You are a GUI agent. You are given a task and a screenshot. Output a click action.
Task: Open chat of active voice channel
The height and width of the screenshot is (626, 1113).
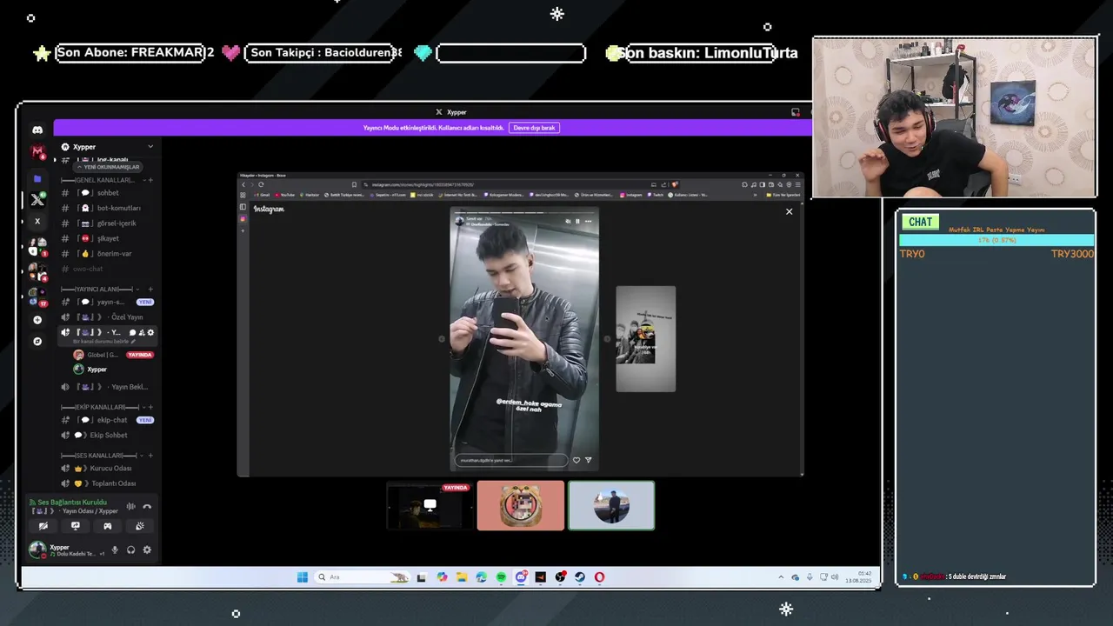133,333
